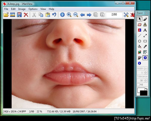Viewport: 151px width, 121px height.
Task: Click the 22 % zoom status entry
Action: point(40,111)
